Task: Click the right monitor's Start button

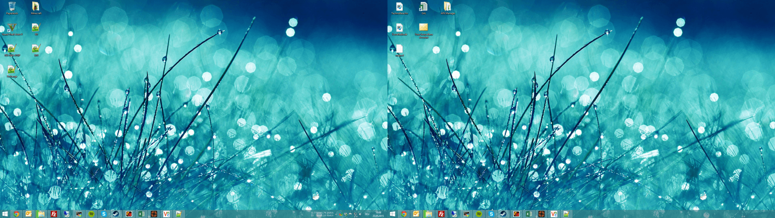Action: 392,214
